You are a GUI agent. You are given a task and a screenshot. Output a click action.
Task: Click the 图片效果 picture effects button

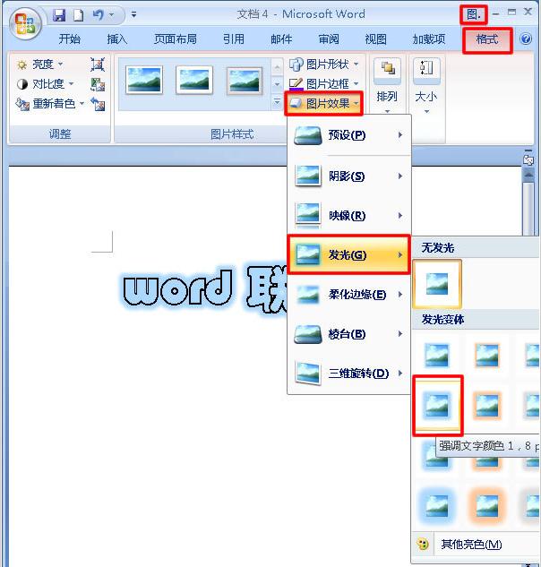coord(324,104)
